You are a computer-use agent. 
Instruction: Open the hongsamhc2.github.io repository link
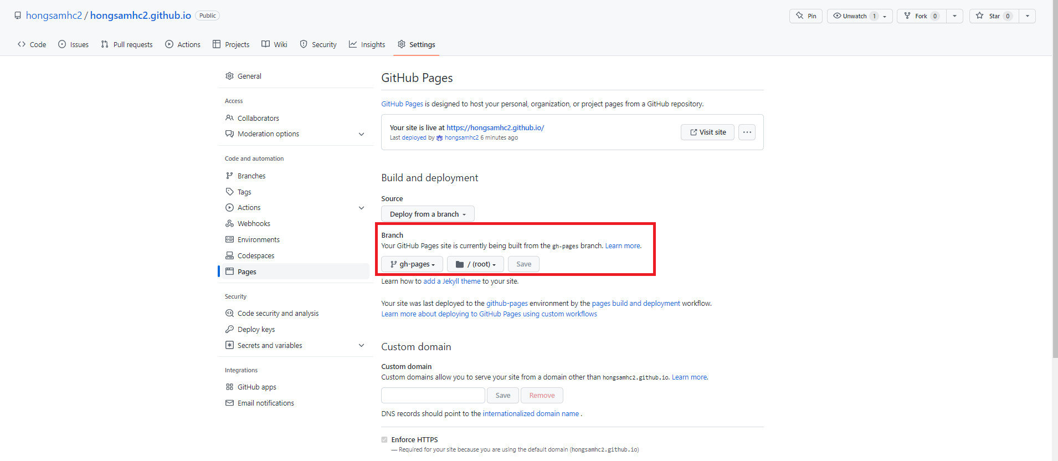(141, 16)
